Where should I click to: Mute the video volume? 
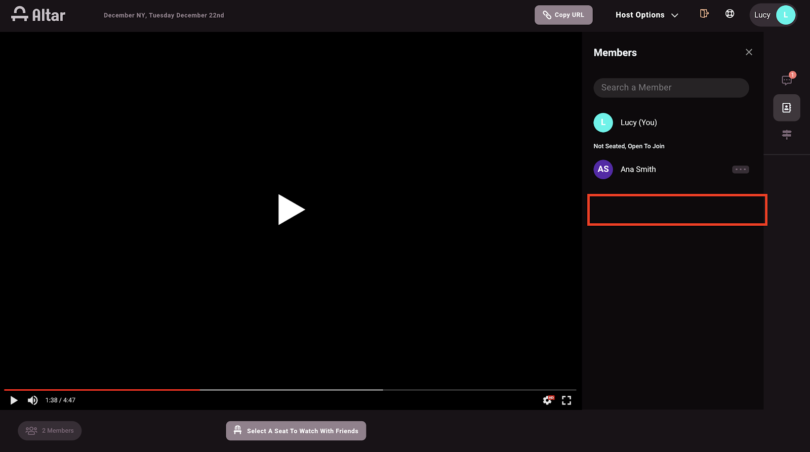(x=33, y=400)
